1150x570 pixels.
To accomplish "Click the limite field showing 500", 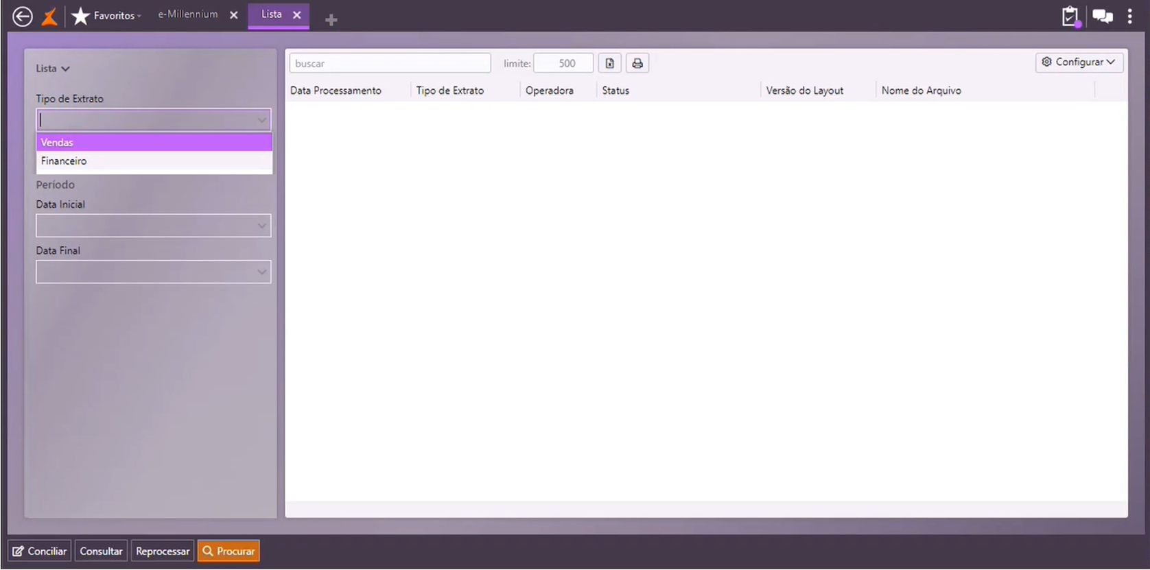I will click(x=563, y=63).
